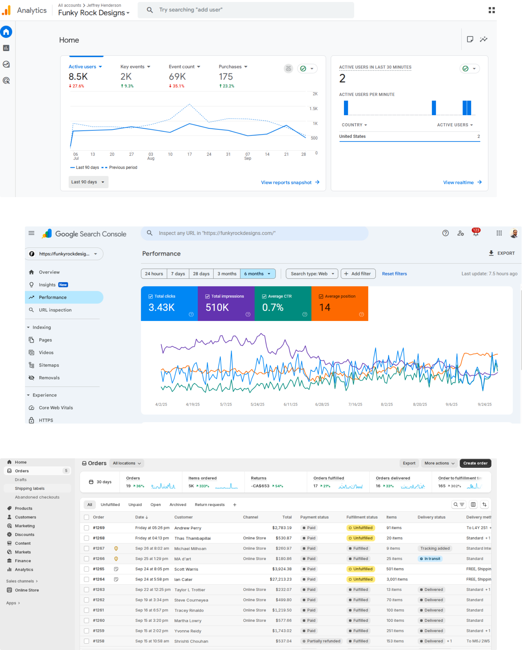Open the Search Console help icon
522x650 pixels.
[x=445, y=233]
